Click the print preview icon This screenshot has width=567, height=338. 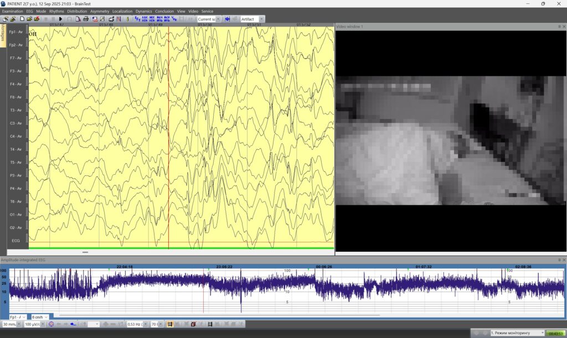coord(78,19)
